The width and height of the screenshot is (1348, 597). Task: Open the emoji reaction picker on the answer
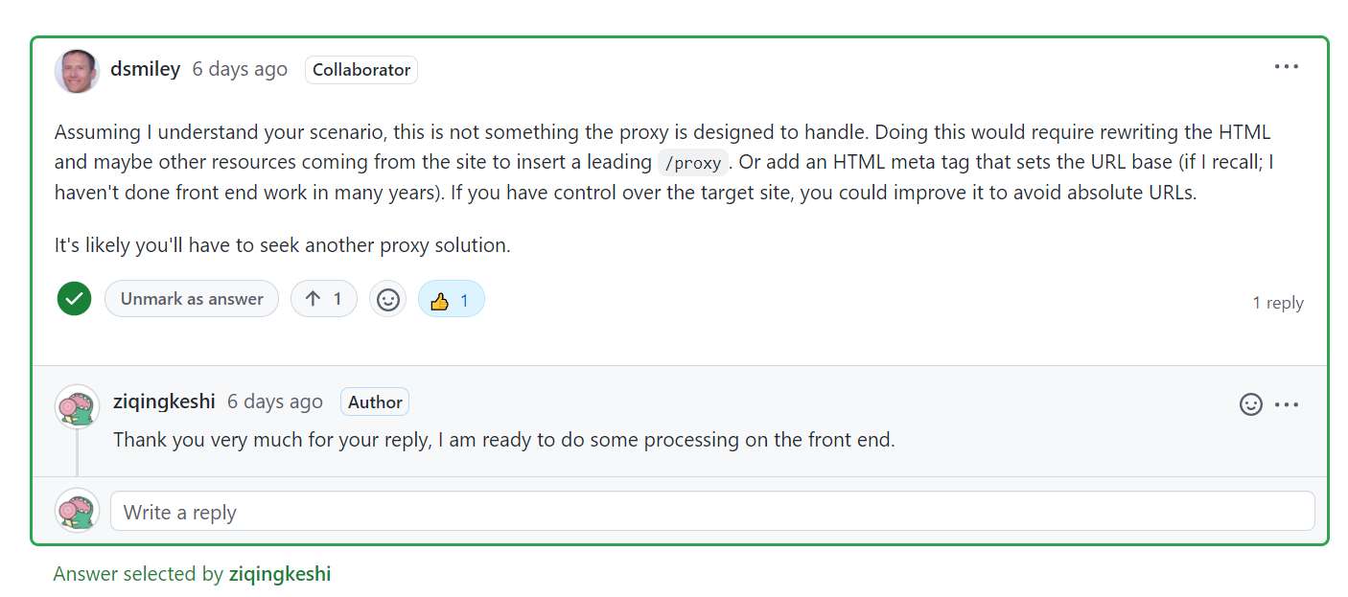(x=387, y=299)
